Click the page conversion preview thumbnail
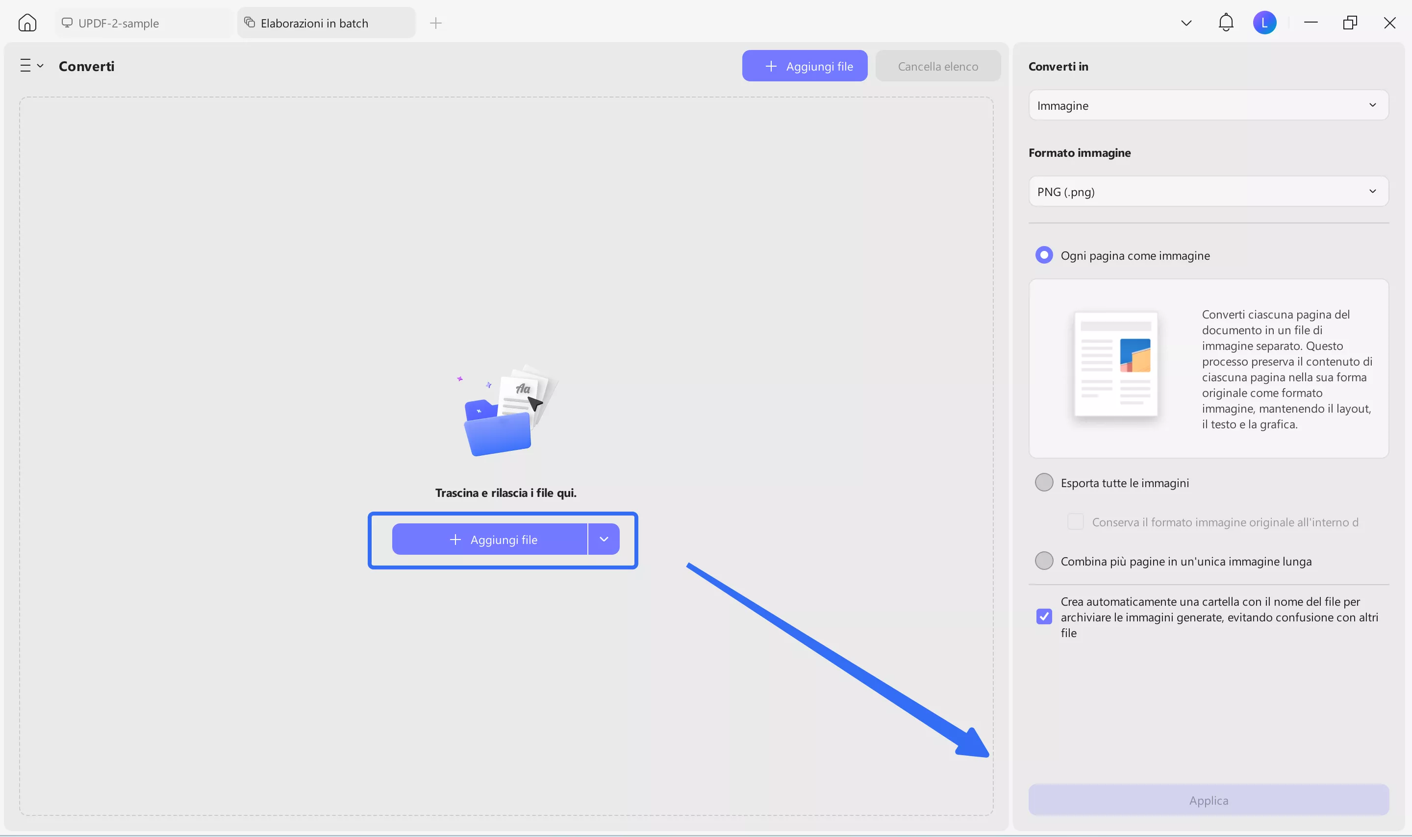 click(x=1115, y=365)
